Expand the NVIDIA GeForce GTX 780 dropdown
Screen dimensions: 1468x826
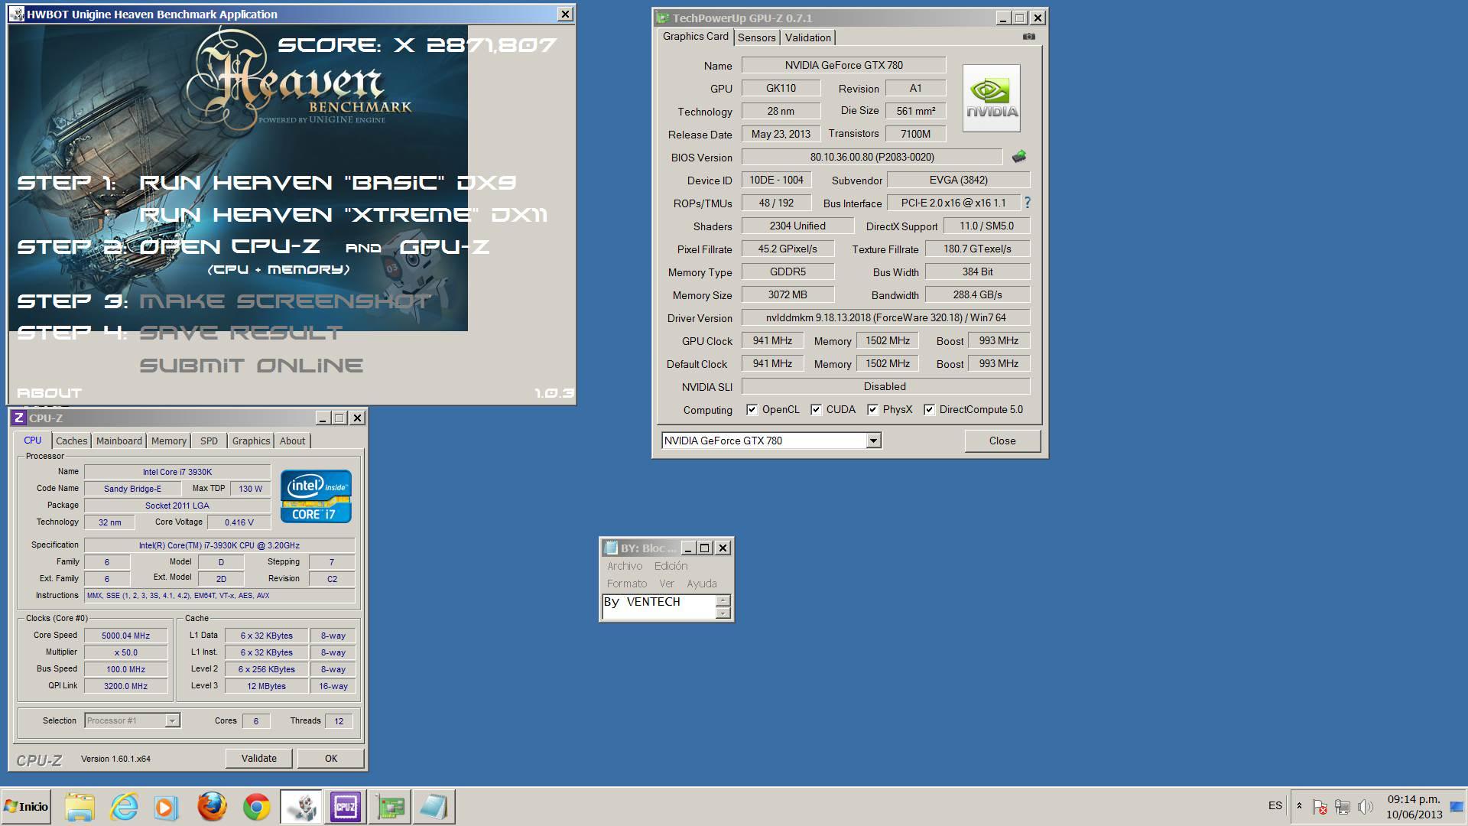point(873,441)
